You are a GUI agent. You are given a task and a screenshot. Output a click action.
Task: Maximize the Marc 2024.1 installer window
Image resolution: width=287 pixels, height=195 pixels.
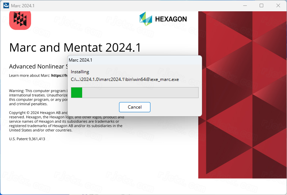tap(261, 6)
